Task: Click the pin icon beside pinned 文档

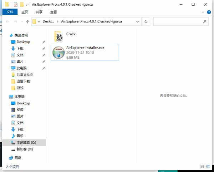Action: 44,55
